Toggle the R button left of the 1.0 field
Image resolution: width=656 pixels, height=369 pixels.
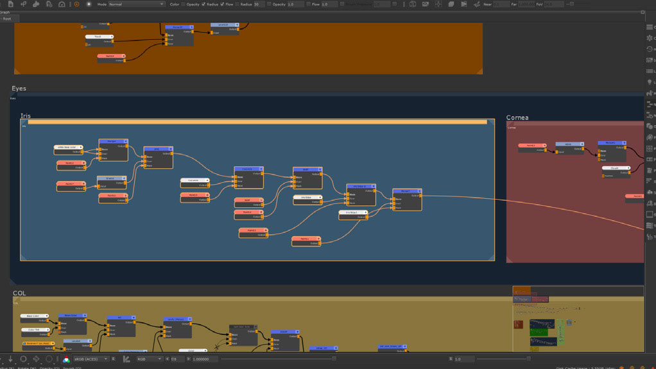451,359
